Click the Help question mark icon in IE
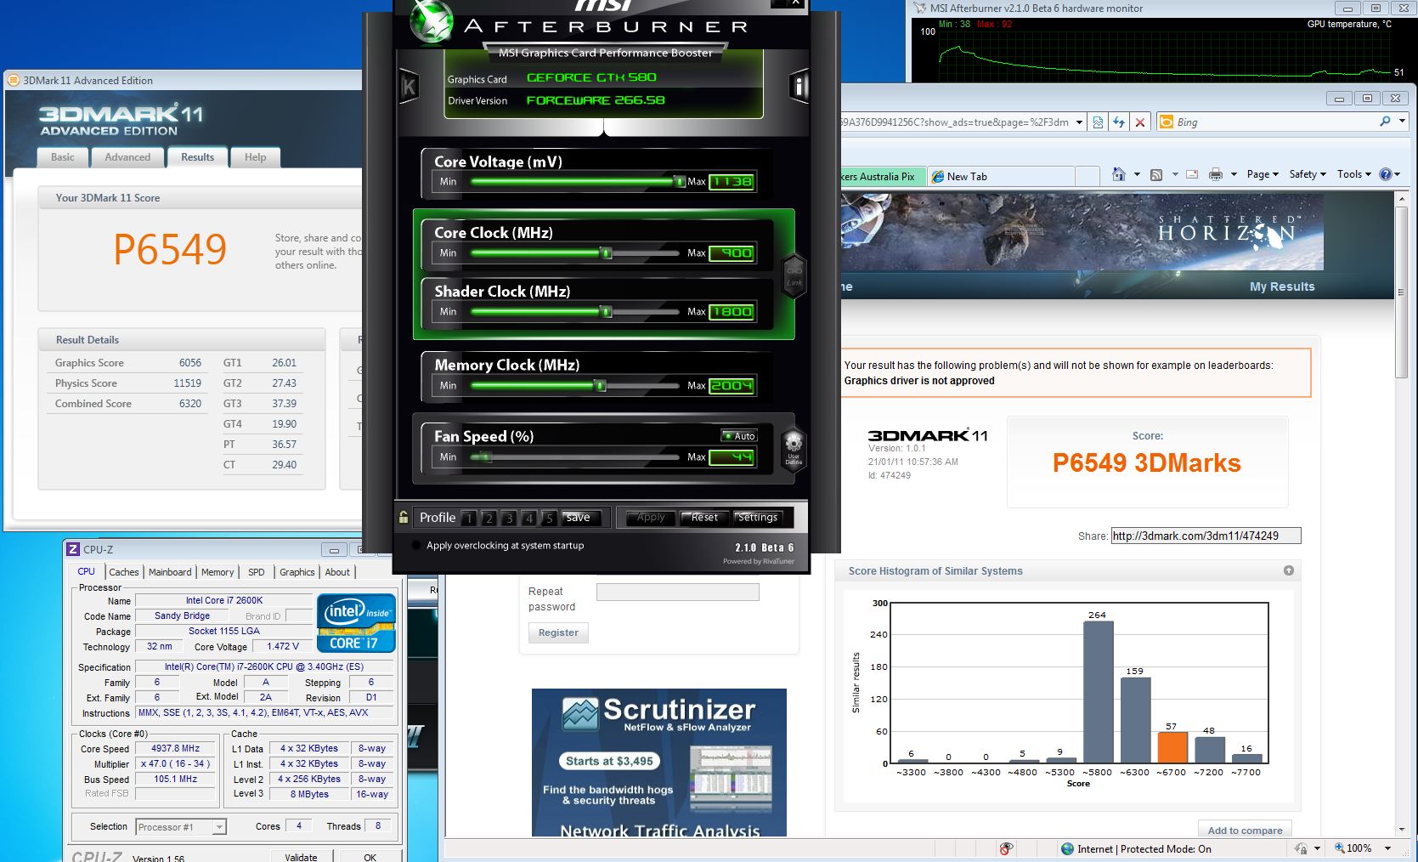Viewport: 1418px width, 862px height. (1386, 174)
